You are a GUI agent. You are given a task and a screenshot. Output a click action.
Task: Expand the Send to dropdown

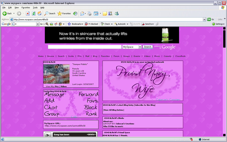[x=153, y=24]
